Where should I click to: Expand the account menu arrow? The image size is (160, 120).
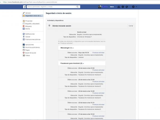pyautogui.click(x=136, y=7)
